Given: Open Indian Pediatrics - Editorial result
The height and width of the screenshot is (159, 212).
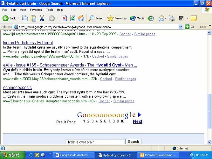Looking at the screenshot, I should coord(28,43).
